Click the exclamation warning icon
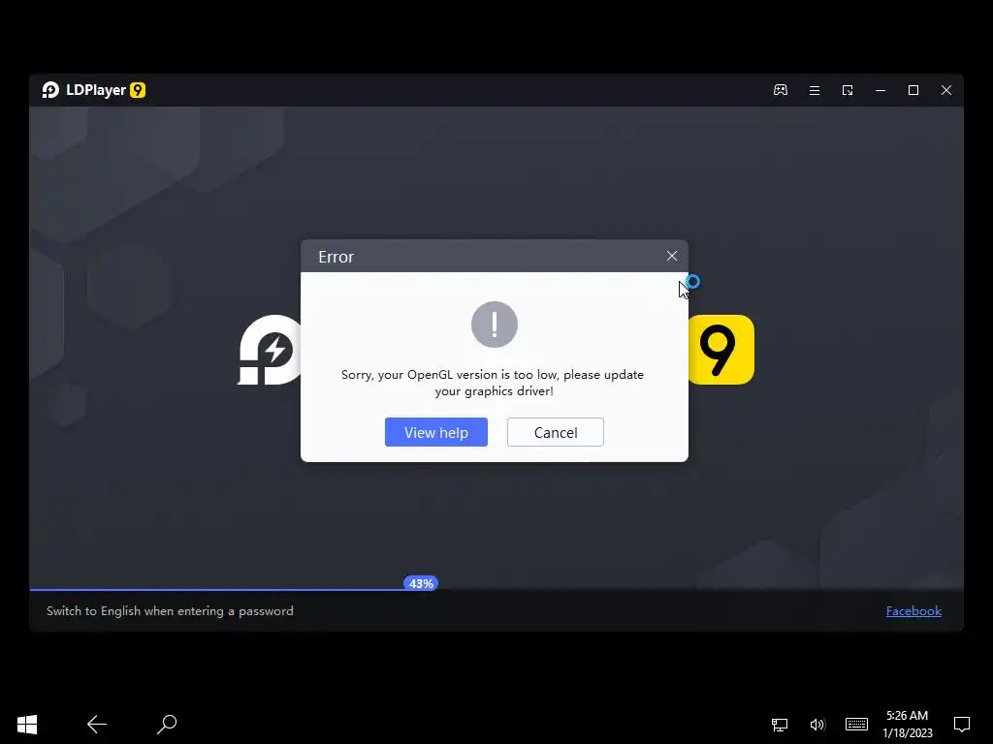The height and width of the screenshot is (744, 993). coord(495,325)
